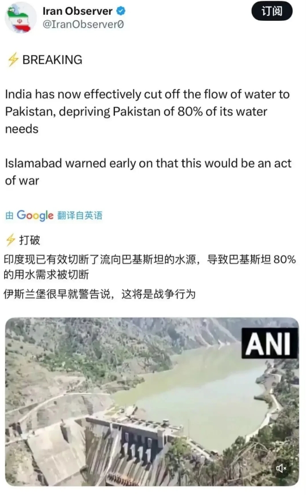Open the @IranObserver0 handle link

tap(83, 24)
